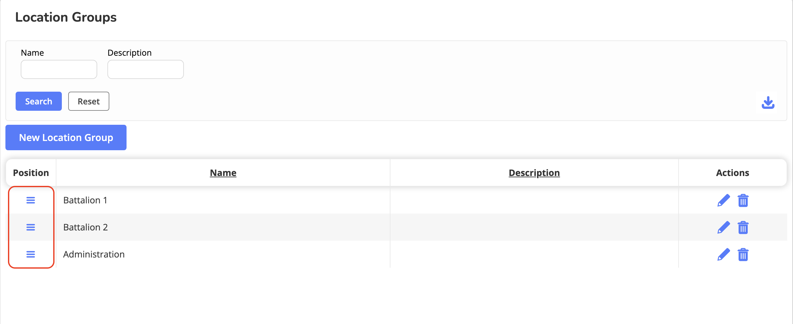Screen dimensions: 793x324
Task: Remove the Administration group with trash icon
Action: [743, 255]
